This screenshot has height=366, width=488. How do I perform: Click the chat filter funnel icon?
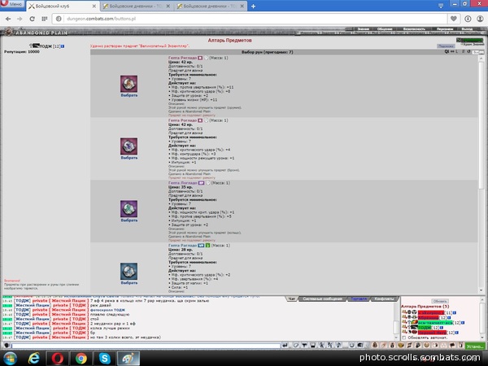tap(304, 346)
